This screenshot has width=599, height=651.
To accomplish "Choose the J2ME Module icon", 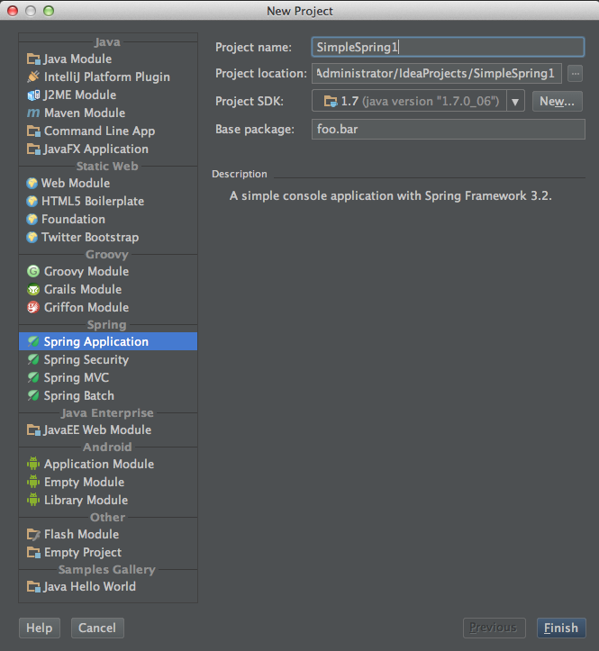I will coord(33,95).
